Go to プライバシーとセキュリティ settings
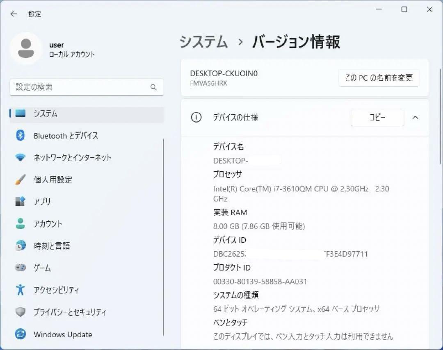Viewport: 443px width, 350px height. [x=87, y=312]
